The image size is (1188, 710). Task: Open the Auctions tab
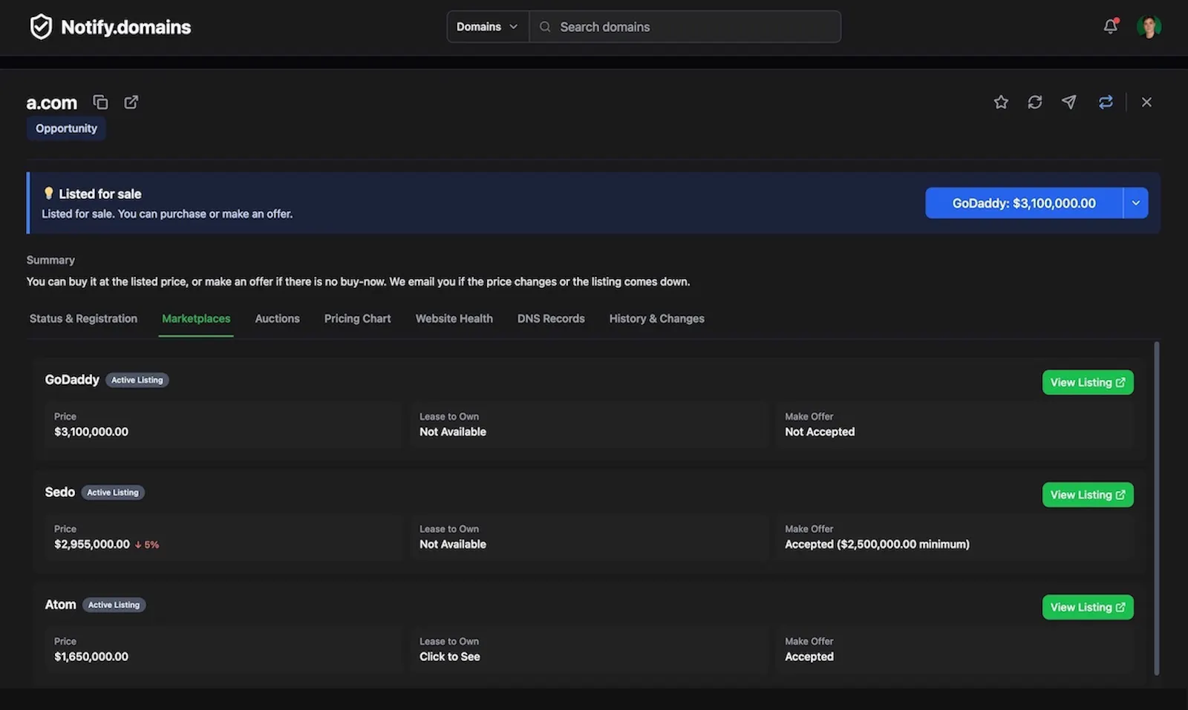pyautogui.click(x=277, y=318)
